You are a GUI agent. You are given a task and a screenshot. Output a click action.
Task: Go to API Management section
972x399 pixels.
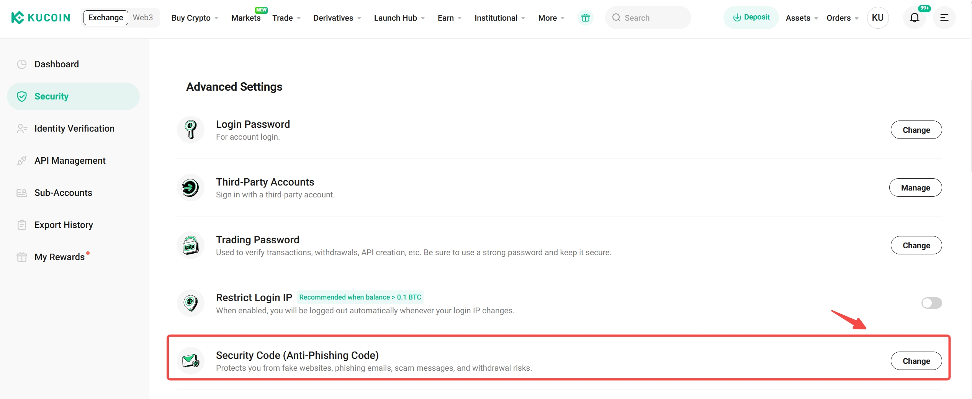[x=70, y=161]
